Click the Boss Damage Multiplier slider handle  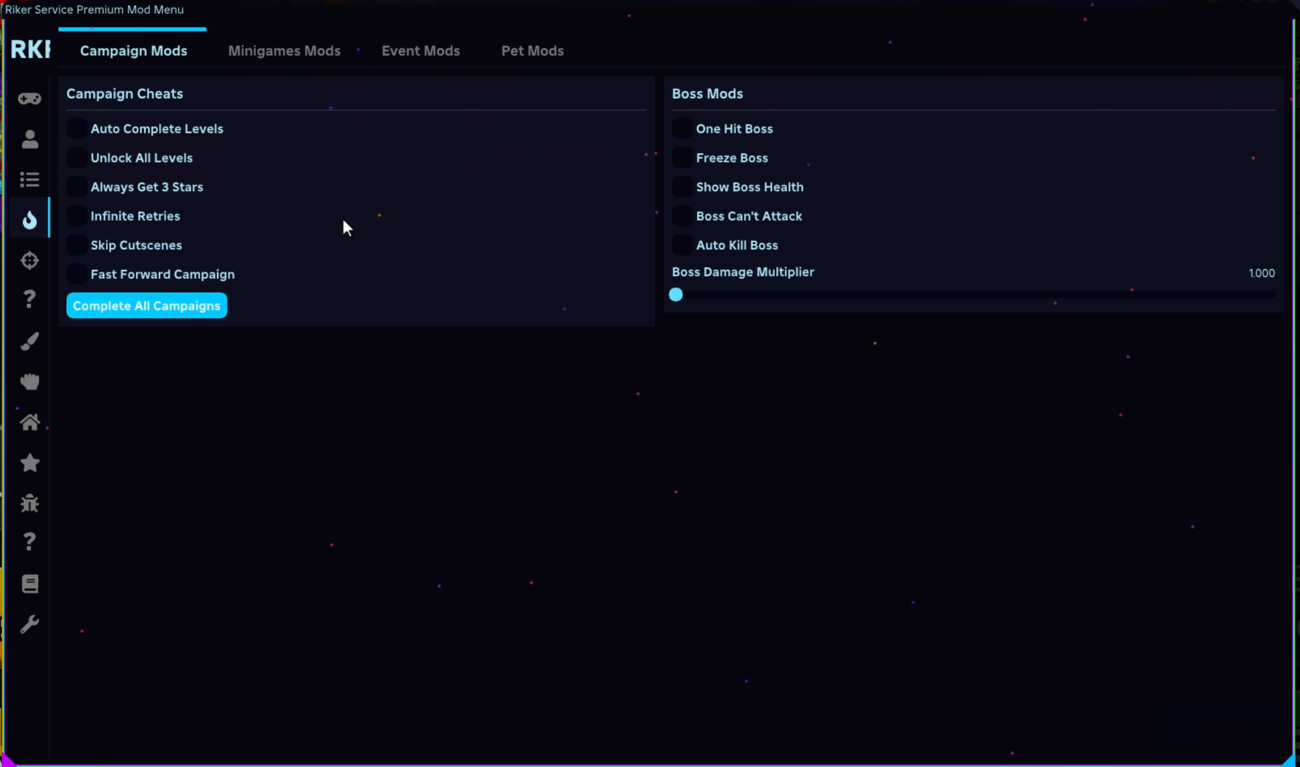pos(675,295)
